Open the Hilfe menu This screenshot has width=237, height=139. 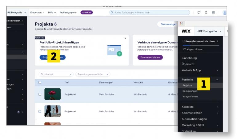pos(52,13)
